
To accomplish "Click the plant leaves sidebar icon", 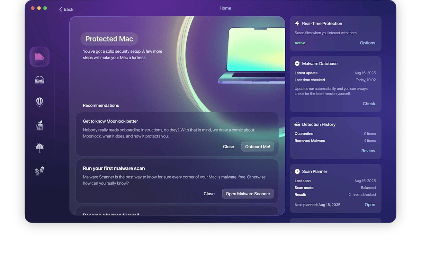I will point(39,171).
